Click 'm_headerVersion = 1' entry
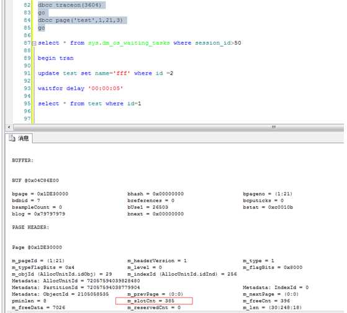Viewport: 347px width, 313px height. 157,261
